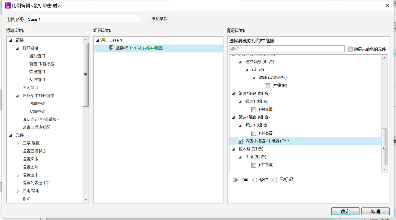This screenshot has width=396, height=220.
Task: Select the 关闭窗口 action
Action: [x=31, y=88]
